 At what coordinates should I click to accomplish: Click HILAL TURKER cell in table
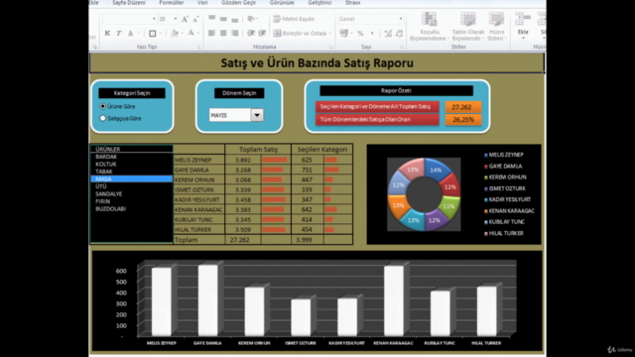198,229
